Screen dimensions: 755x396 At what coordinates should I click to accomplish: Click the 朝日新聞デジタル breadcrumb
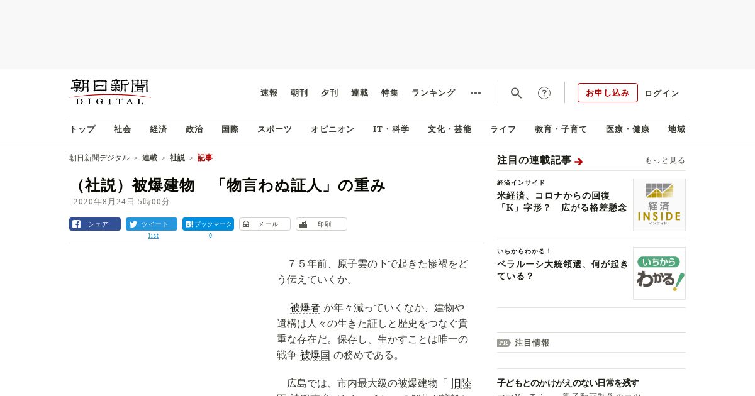pyautogui.click(x=99, y=158)
